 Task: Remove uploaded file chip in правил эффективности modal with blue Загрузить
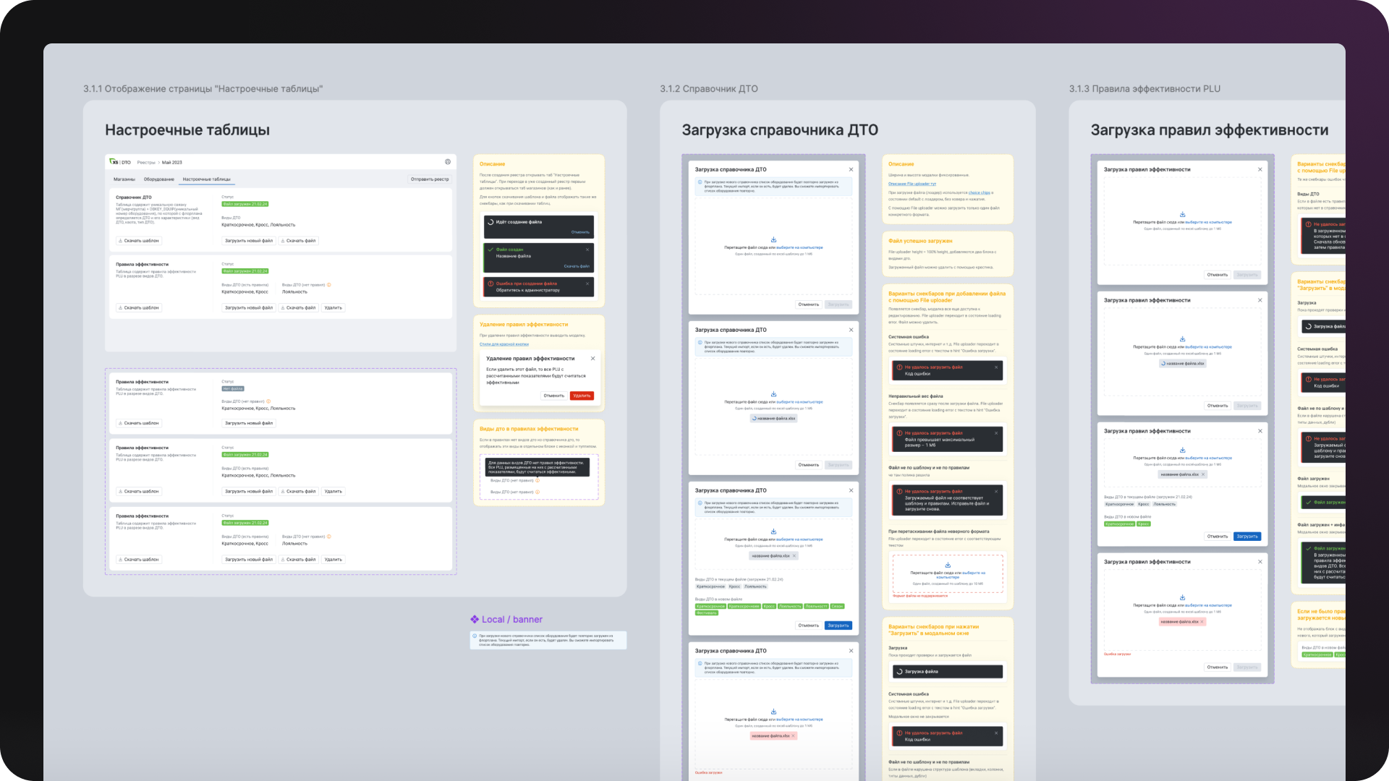point(1202,474)
